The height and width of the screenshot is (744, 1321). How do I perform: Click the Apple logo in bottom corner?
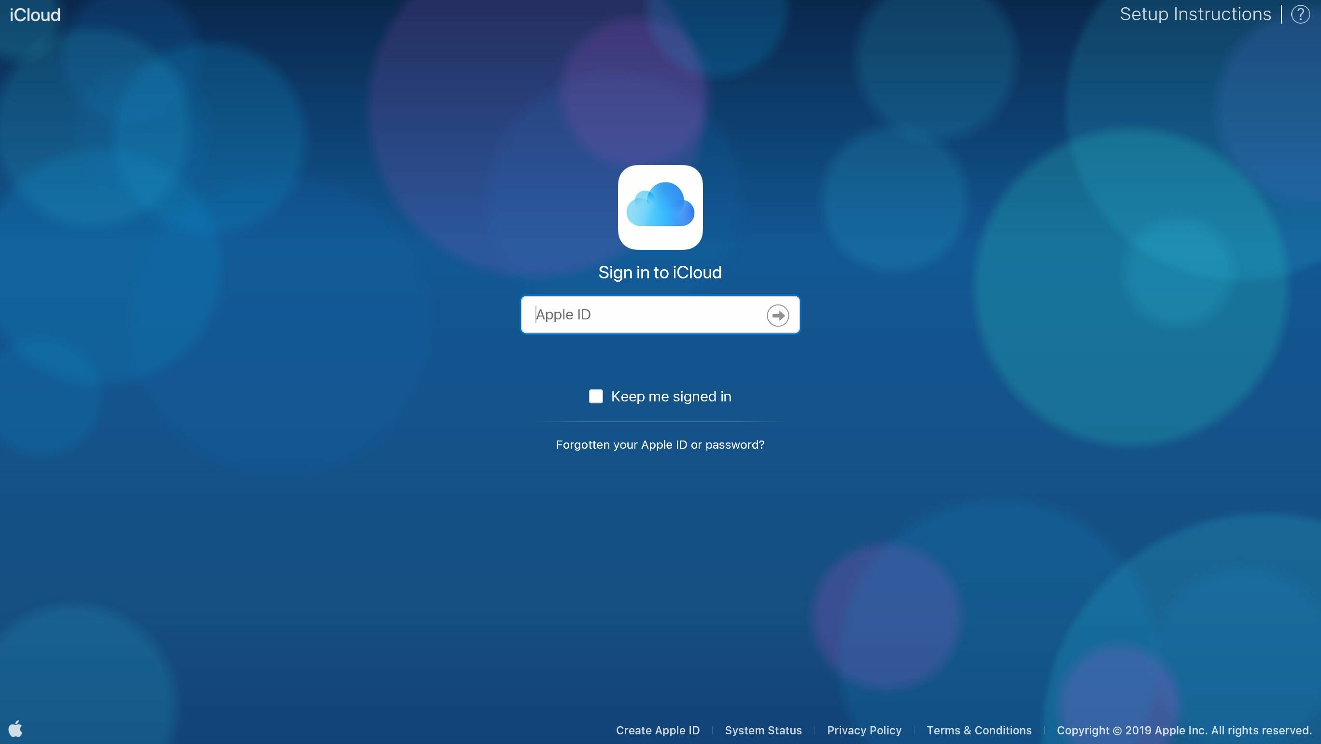16,728
